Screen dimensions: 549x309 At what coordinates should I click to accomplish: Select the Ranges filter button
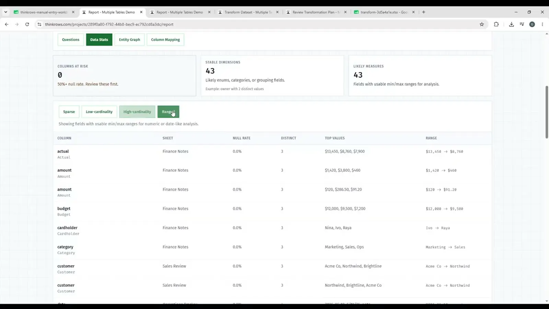pos(168,112)
